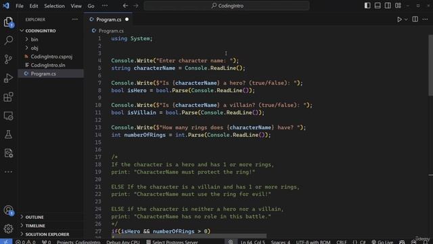Open the Remote Explorer view
433x244 pixels.
[x=8, y=116]
